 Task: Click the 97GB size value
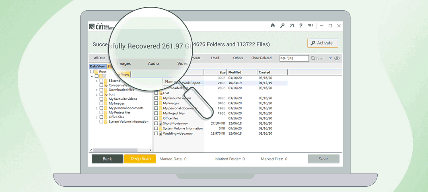tap(221, 103)
